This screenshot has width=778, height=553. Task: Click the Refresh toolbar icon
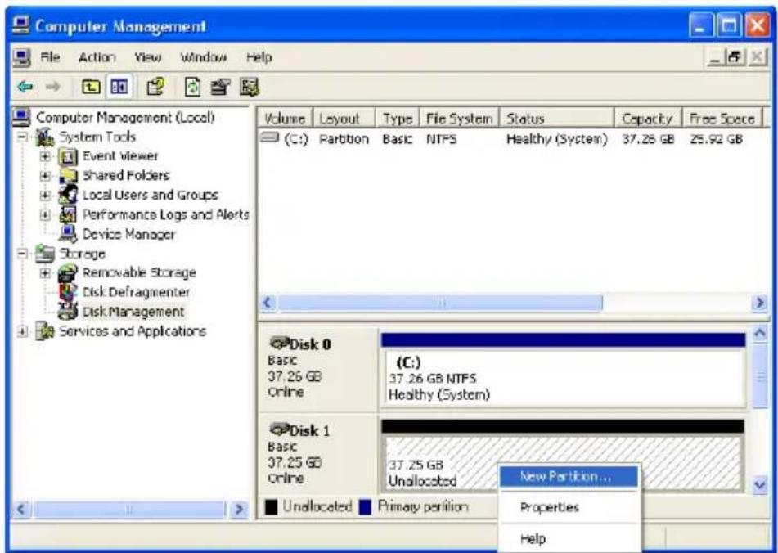[192, 88]
